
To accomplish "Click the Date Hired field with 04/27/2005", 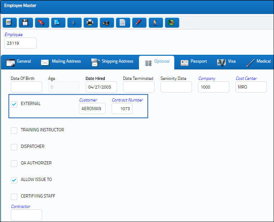I will coord(101,87).
